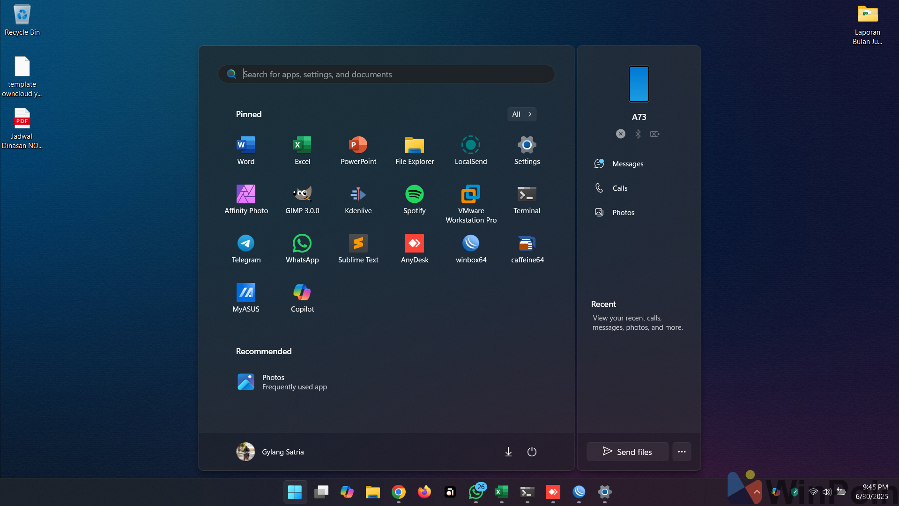Launch VMware Workstation Pro
The height and width of the screenshot is (506, 899).
(471, 204)
